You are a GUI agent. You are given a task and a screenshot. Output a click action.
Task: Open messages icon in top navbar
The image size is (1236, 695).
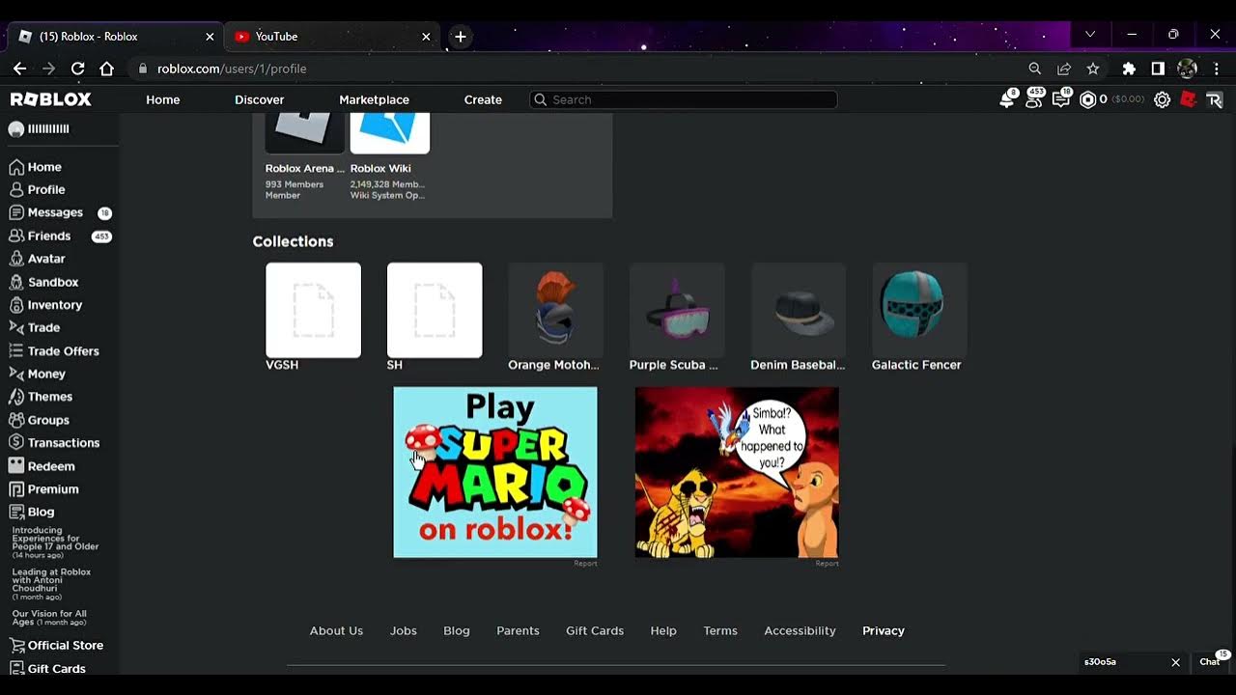pos(1061,99)
